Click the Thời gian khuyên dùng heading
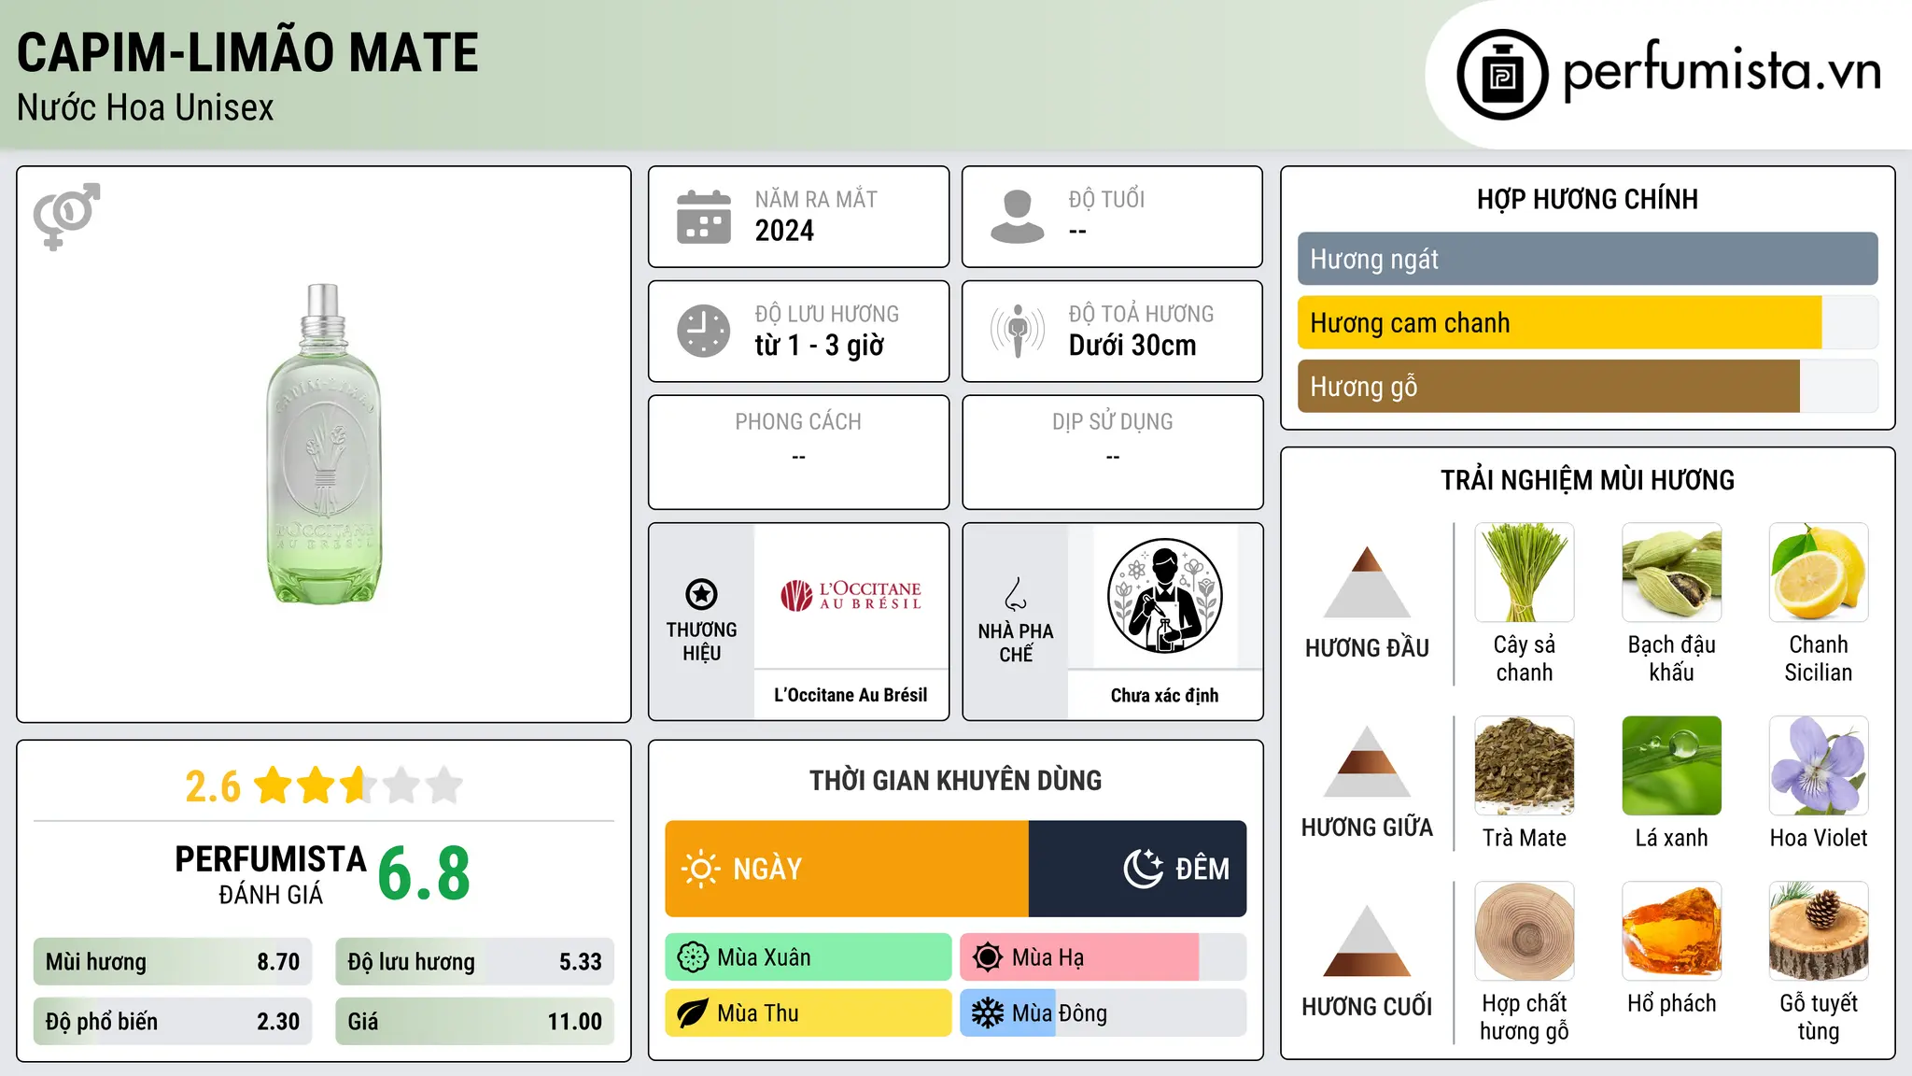 [955, 780]
